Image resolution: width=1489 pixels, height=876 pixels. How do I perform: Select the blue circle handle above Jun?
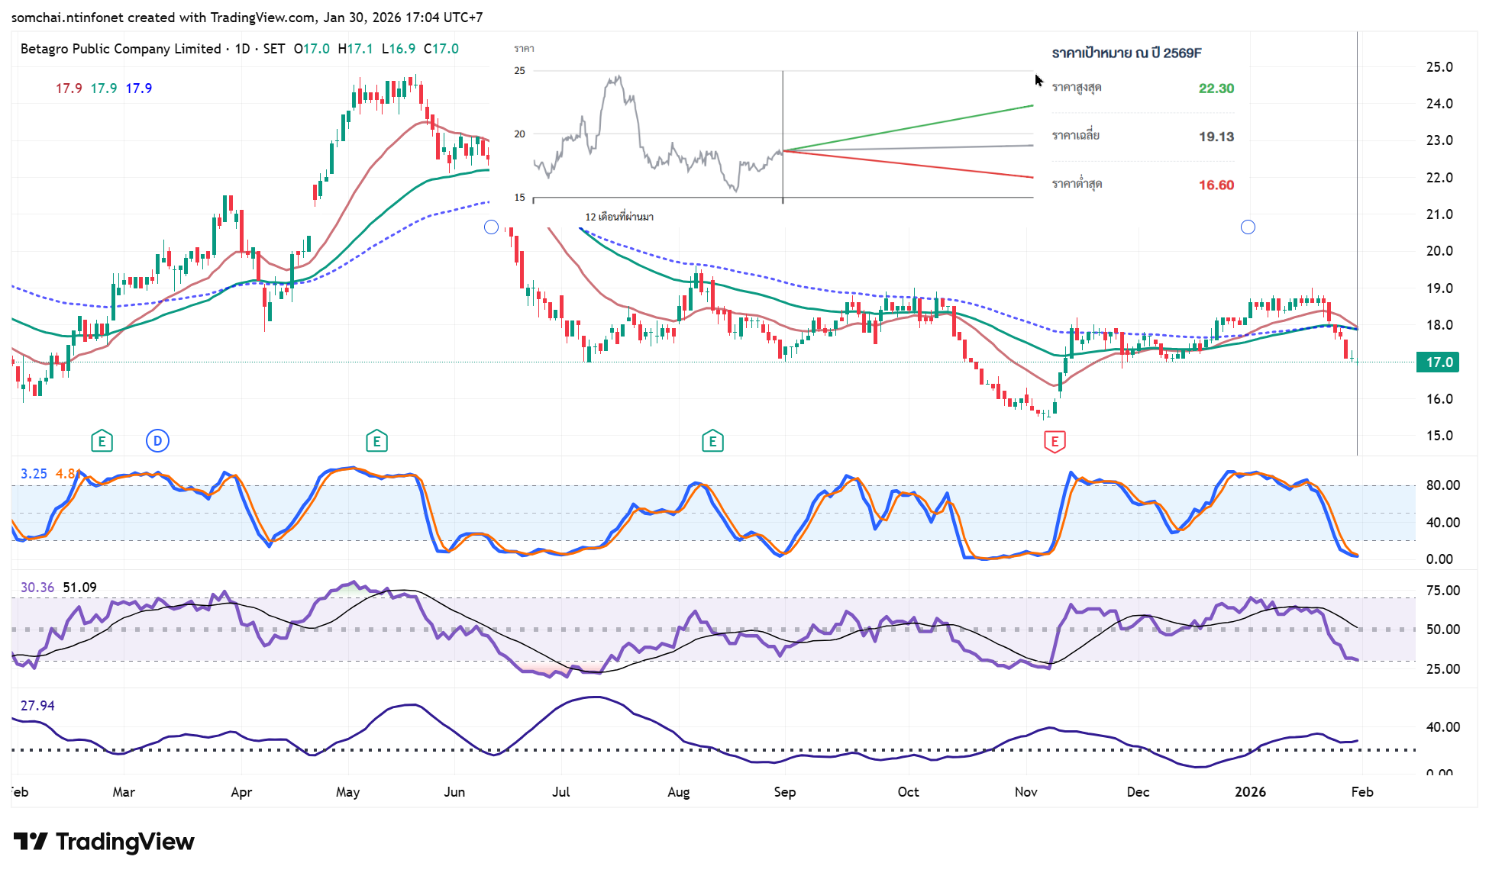point(492,227)
